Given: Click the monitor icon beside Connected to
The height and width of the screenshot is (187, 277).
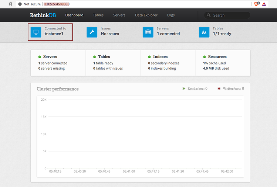Looking at the screenshot, I should tap(36, 32).
